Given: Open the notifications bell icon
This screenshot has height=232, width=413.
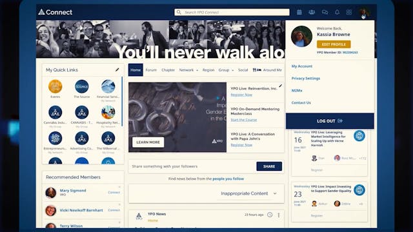Looking at the screenshot, I should pos(337,12).
